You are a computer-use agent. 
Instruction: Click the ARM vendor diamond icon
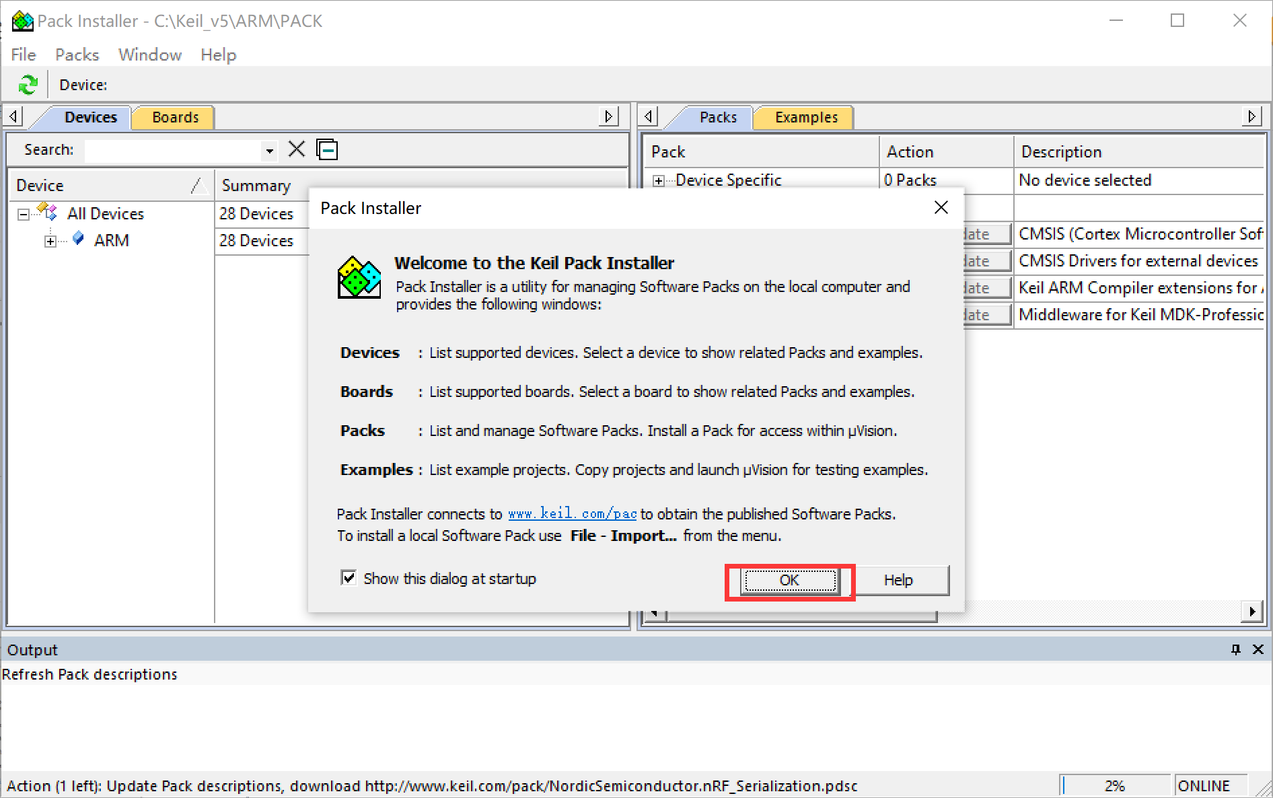(x=78, y=239)
